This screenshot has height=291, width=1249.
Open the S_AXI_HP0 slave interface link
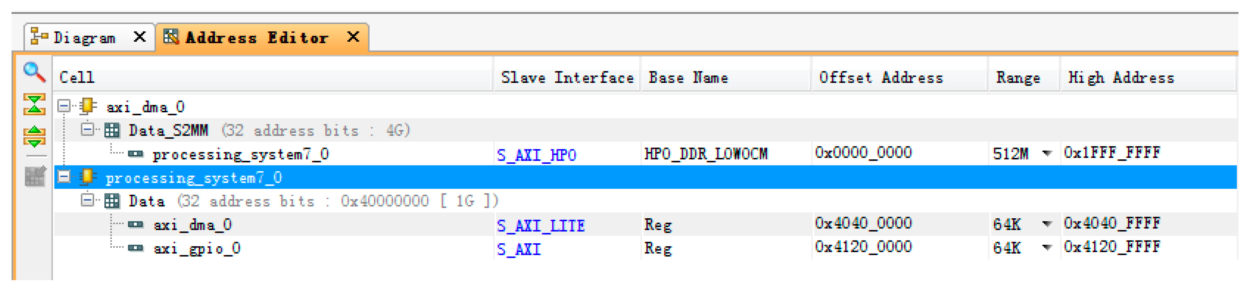537,155
